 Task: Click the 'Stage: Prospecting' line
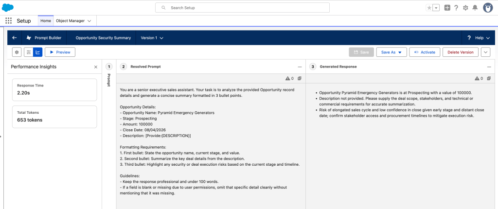point(138,119)
